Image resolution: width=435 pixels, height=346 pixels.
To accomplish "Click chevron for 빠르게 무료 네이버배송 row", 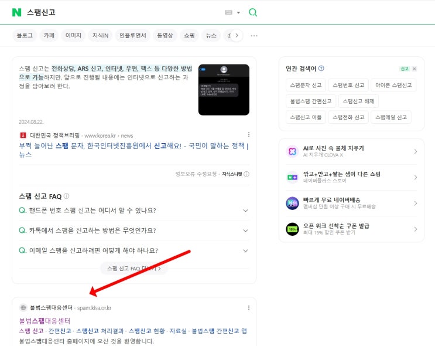I will point(415,203).
